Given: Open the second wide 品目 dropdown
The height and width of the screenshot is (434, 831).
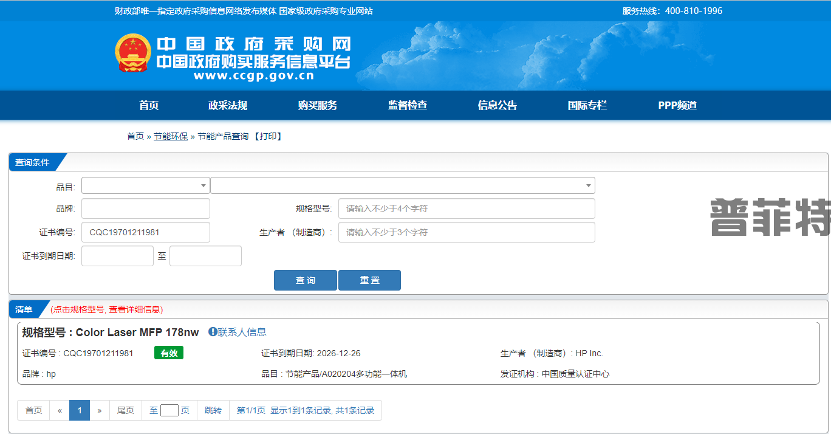Looking at the screenshot, I should coord(402,185).
